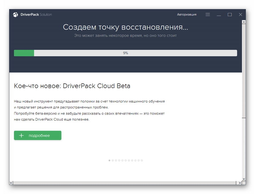This screenshot has width=255, height=194.
Task: Select the fifth slide pagination dot
Action: click(123, 161)
